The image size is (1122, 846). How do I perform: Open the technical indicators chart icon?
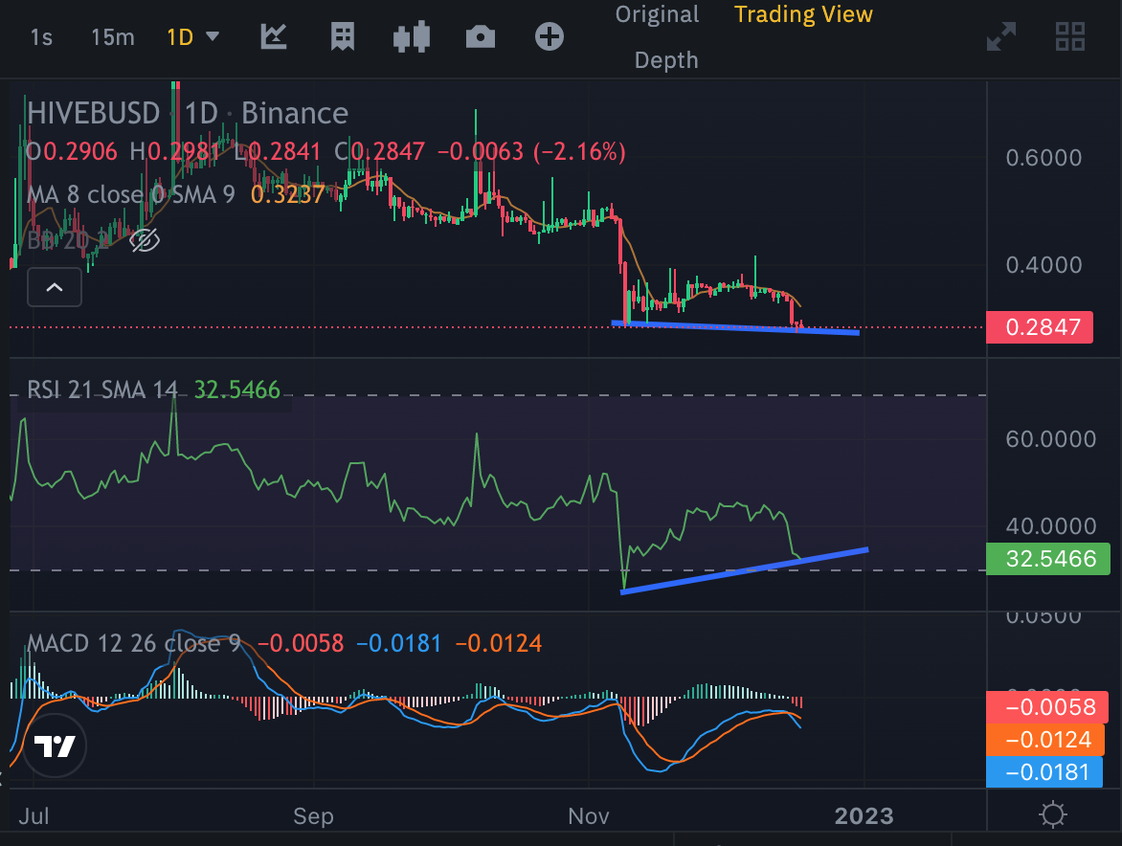click(274, 36)
